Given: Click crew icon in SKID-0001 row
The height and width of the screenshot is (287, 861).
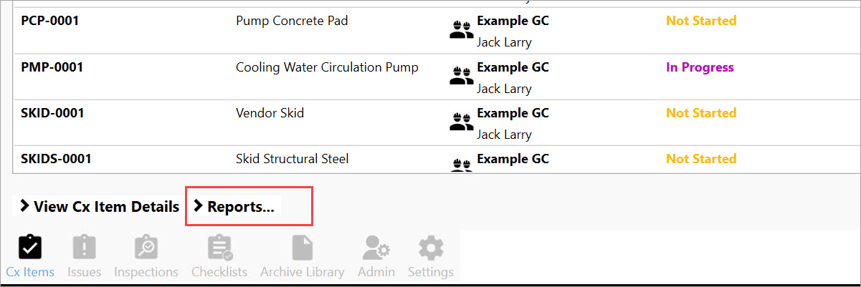Looking at the screenshot, I should tap(461, 121).
